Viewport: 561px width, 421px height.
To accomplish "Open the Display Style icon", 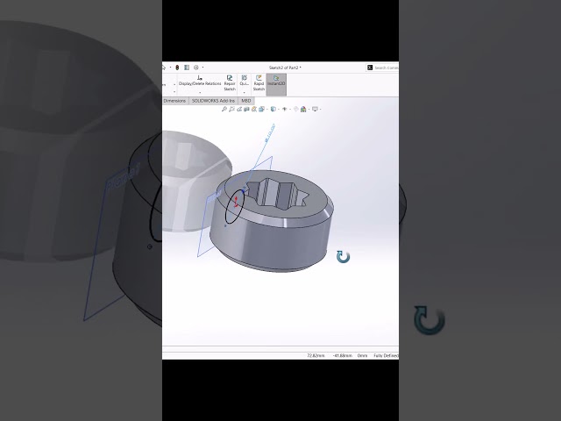I will 273,109.
